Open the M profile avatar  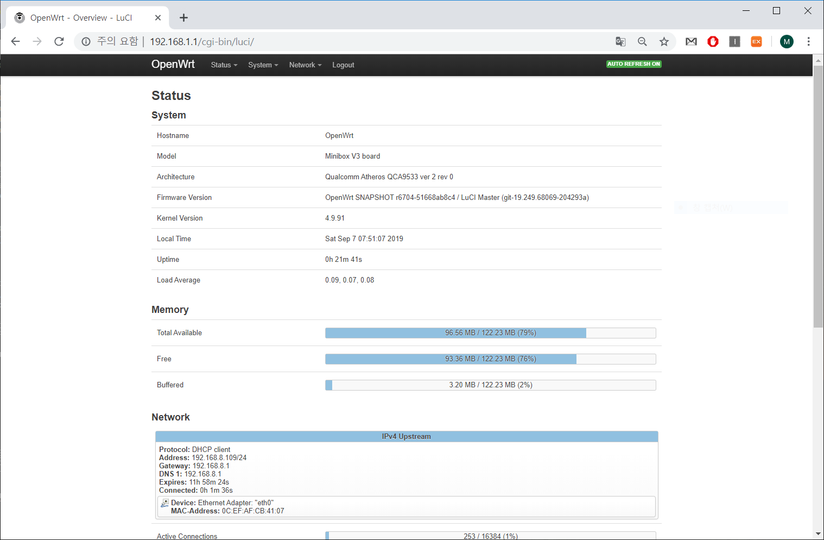tap(787, 41)
